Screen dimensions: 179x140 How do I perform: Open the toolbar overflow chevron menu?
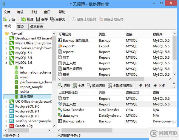click(174, 85)
